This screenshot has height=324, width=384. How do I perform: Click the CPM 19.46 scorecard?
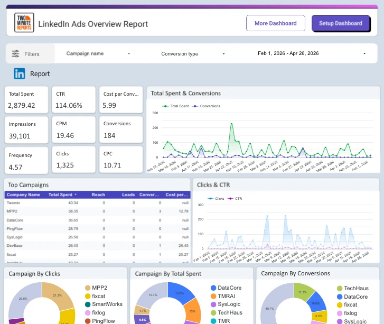coord(74,129)
